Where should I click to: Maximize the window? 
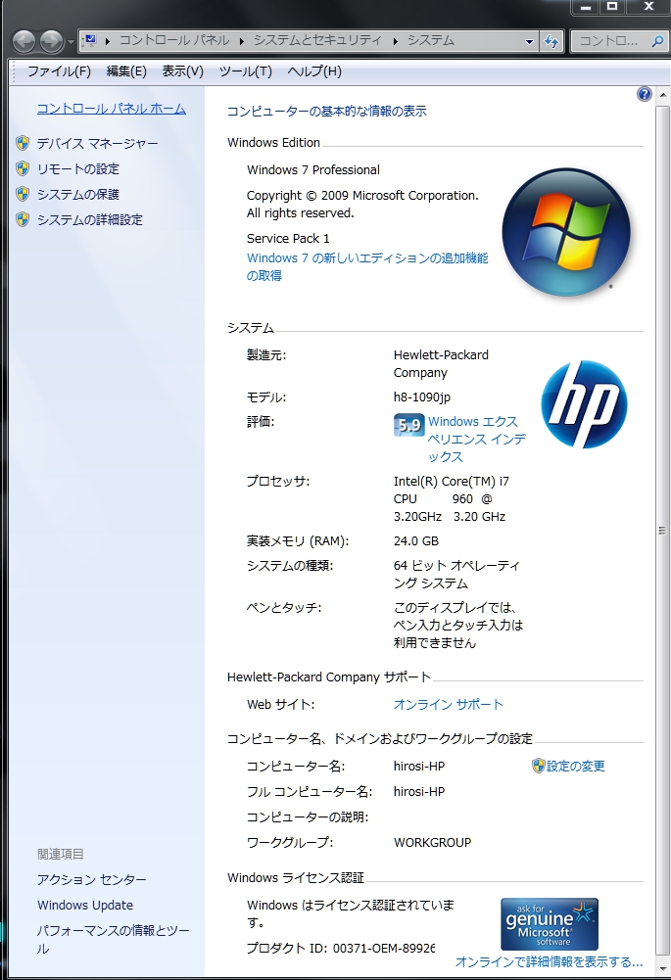pos(612,7)
